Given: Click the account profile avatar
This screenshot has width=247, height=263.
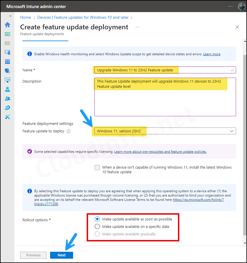Looking at the screenshot, I should tap(242, 6).
